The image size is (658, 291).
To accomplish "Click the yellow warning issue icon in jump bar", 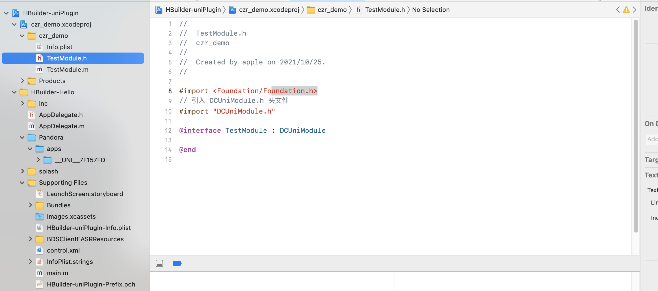I will coord(626,10).
